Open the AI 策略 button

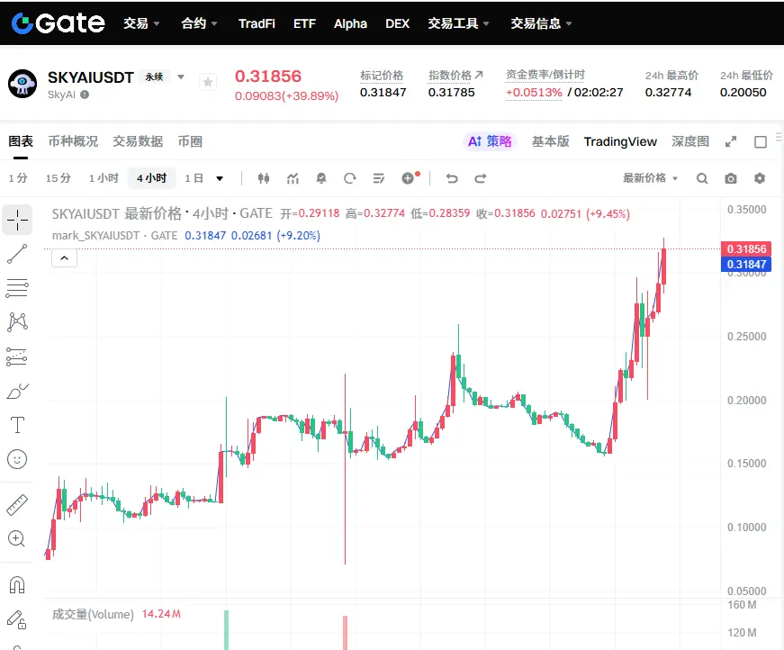490,141
